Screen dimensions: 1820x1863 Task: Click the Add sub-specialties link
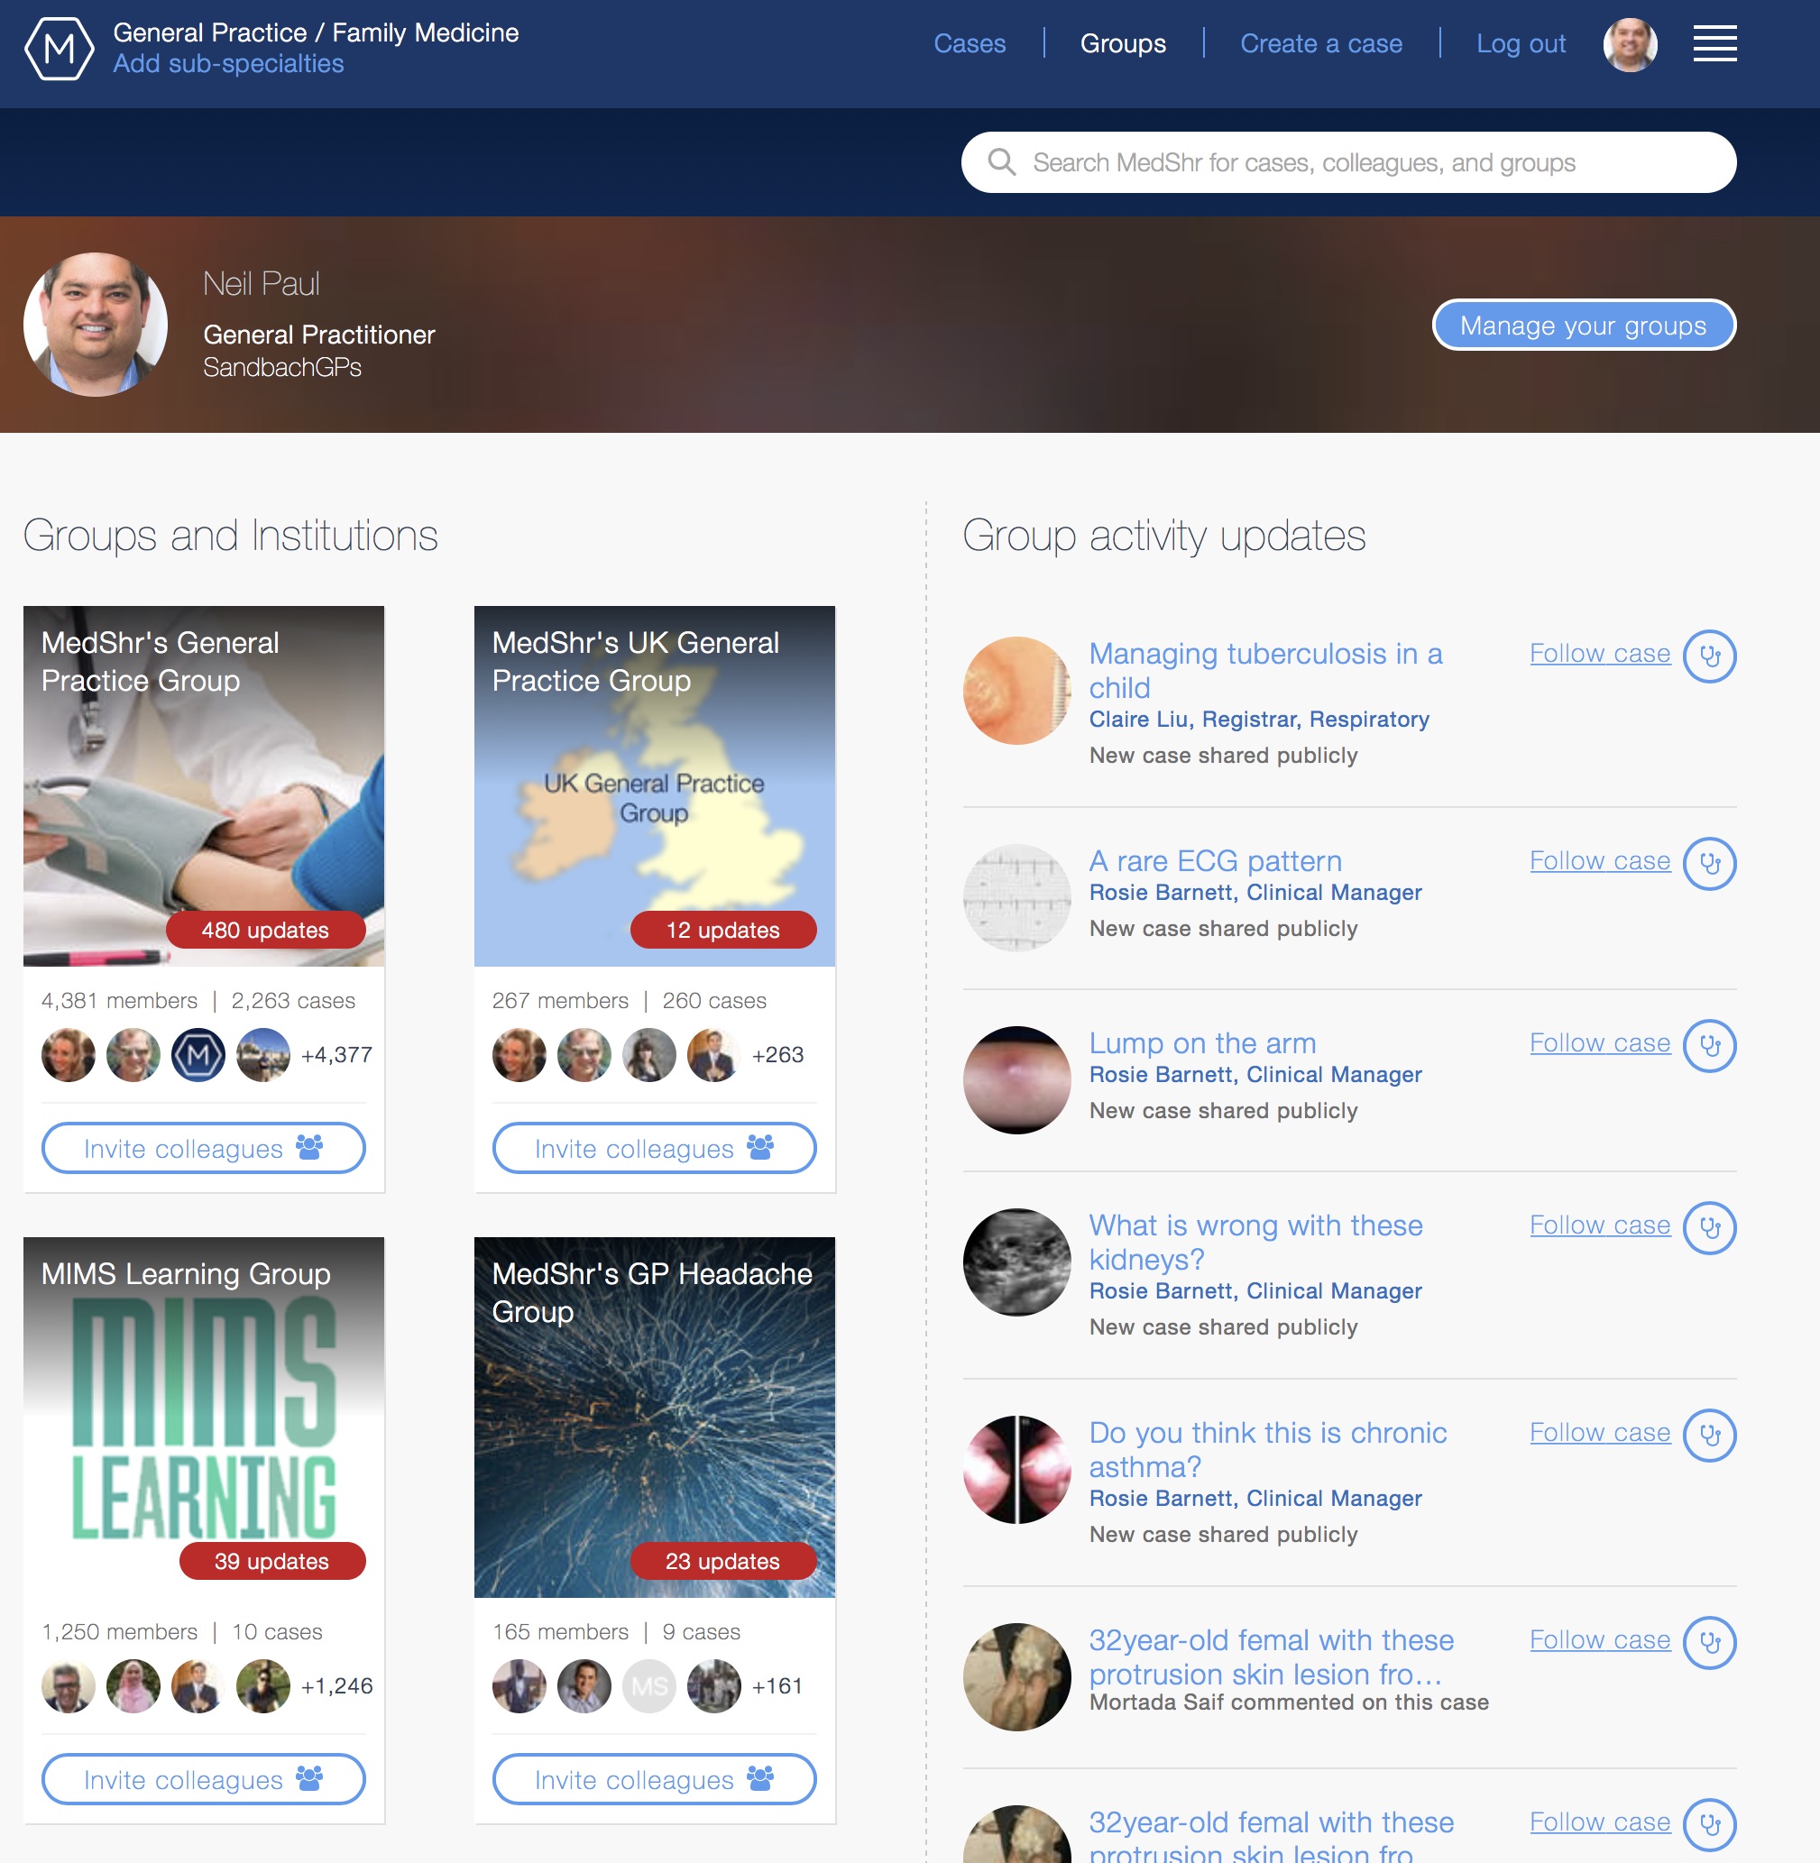click(228, 64)
